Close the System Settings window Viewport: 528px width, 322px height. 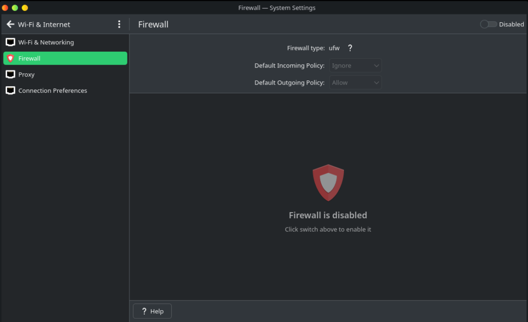click(x=5, y=8)
